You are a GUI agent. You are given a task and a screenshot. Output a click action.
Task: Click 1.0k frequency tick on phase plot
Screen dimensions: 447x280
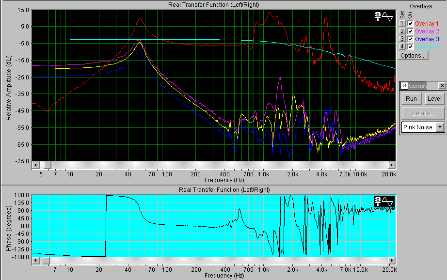coord(263,269)
